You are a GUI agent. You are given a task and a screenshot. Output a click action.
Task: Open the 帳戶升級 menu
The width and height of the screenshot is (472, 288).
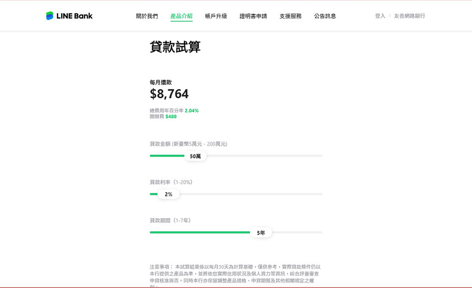216,16
